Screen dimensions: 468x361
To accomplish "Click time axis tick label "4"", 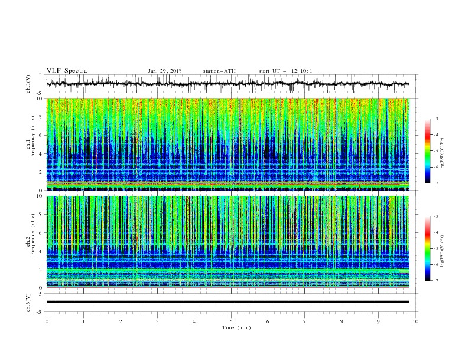I will pyautogui.click(x=194, y=321).
